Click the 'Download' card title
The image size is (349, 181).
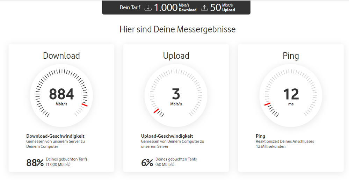[61, 56]
